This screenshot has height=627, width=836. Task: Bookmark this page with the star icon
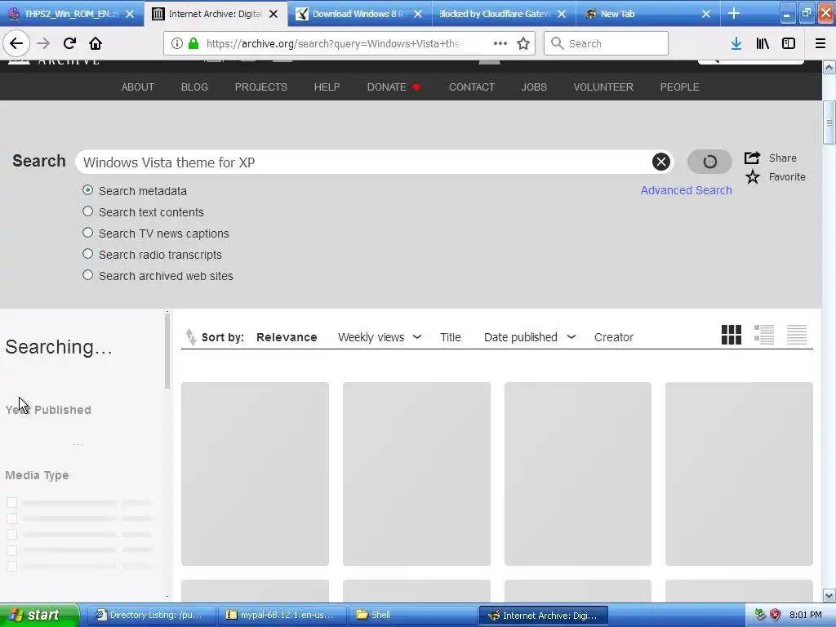tap(523, 44)
